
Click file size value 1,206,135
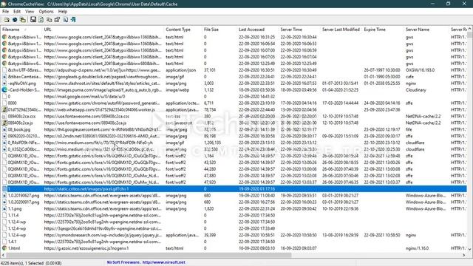[x=212, y=143]
